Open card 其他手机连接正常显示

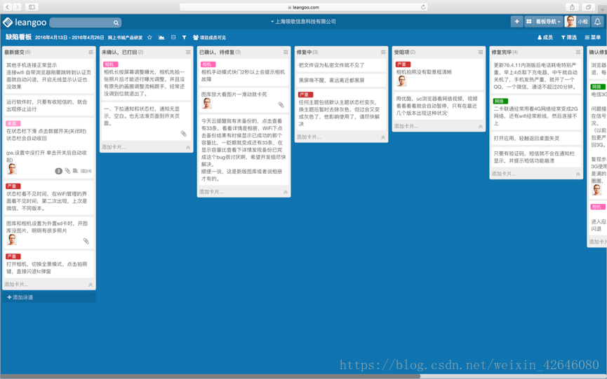pyautogui.click(x=49, y=76)
